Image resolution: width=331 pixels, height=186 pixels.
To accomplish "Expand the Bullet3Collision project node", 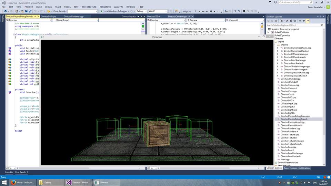I will 268,32.
